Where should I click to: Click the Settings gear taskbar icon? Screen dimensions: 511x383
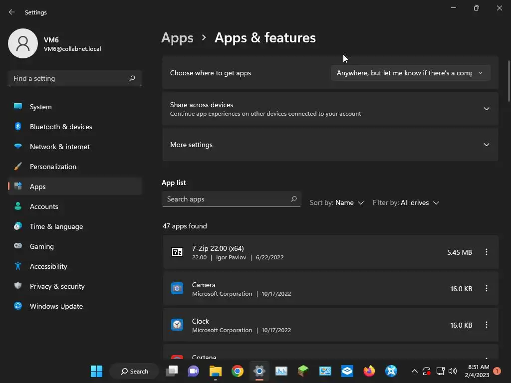pos(259,371)
